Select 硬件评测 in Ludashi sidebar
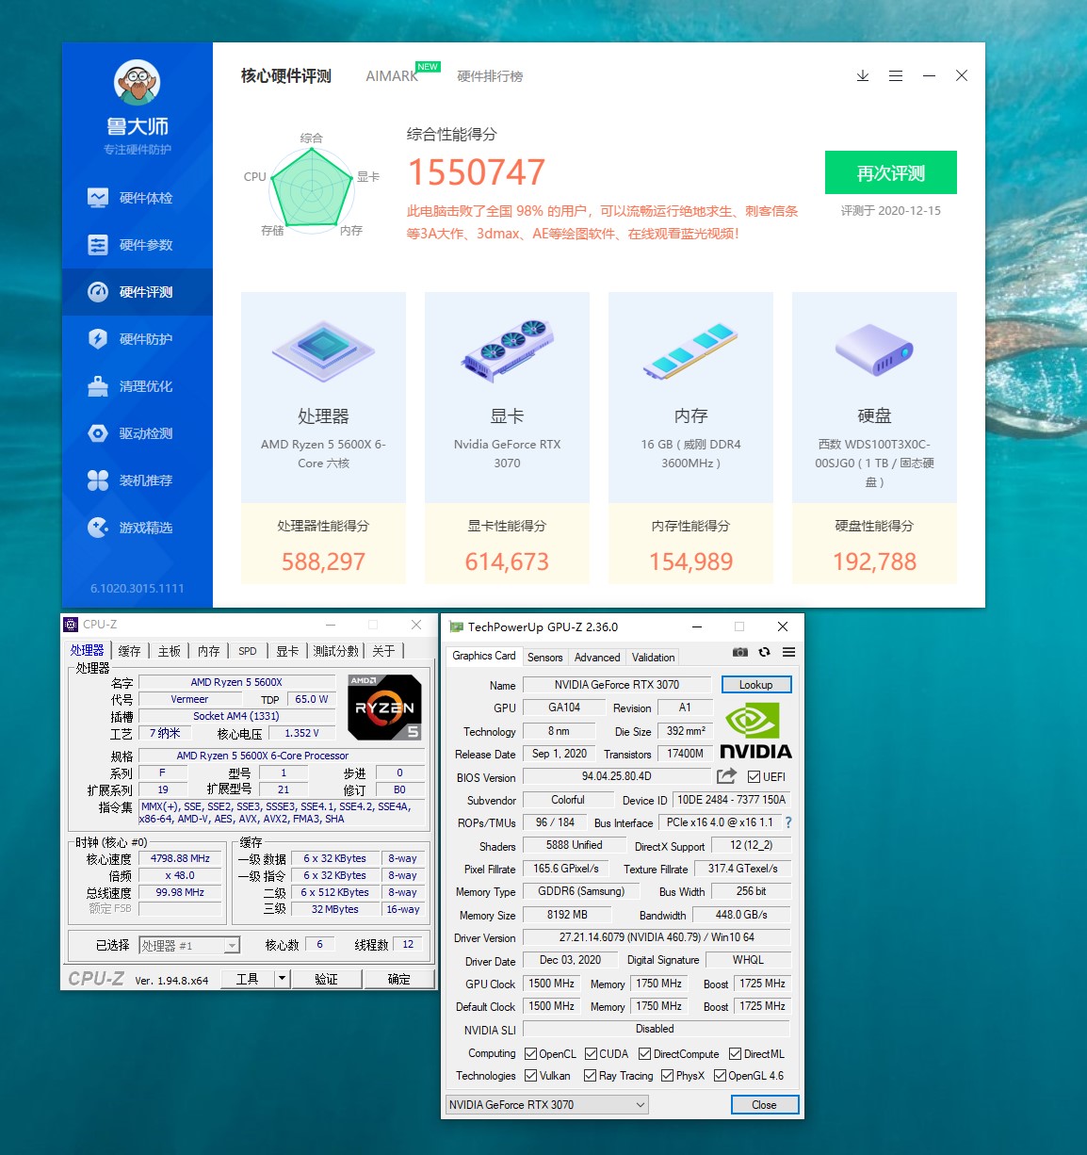 [x=138, y=292]
